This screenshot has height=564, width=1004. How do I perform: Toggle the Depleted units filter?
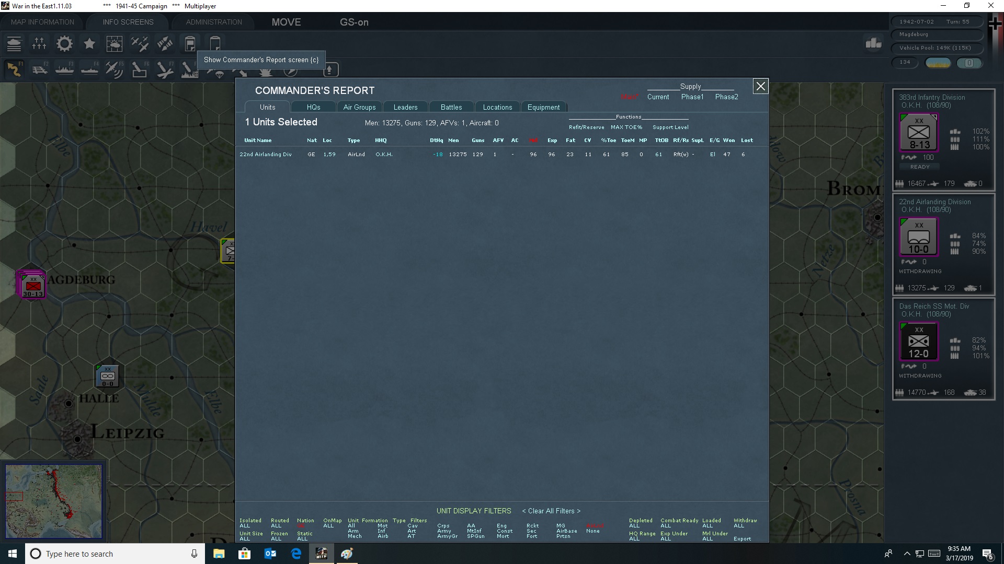coord(641,523)
